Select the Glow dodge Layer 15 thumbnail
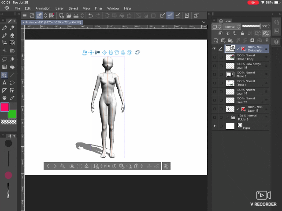This screenshot has height=211, width=282. pos(230,66)
